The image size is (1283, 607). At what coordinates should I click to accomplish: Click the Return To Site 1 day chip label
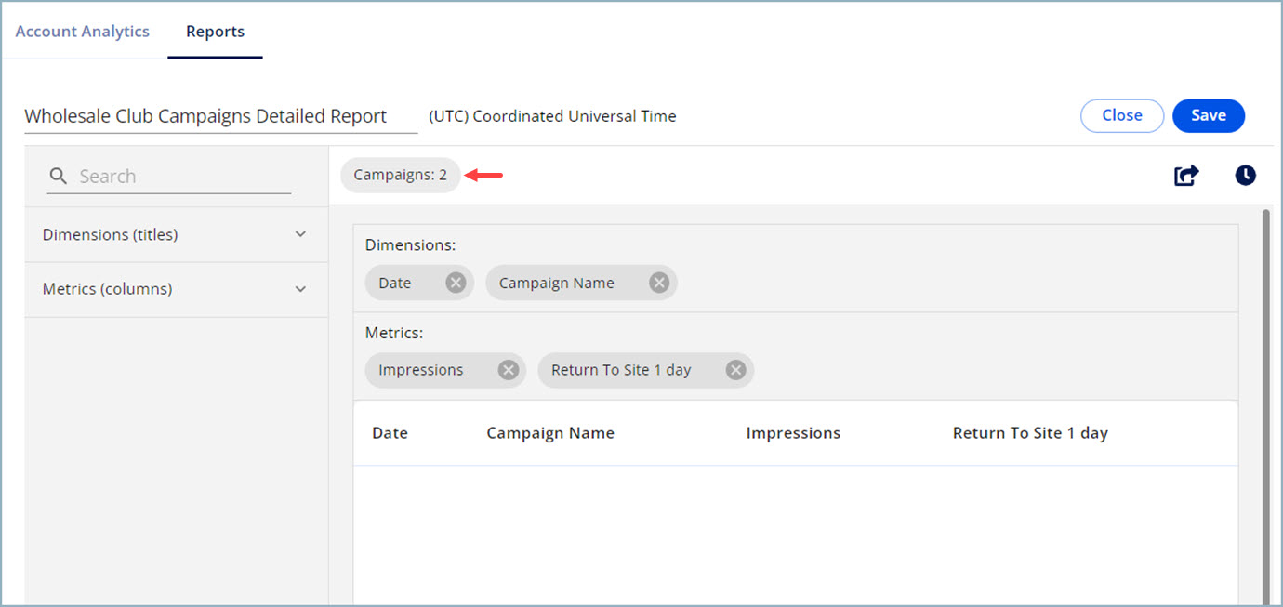click(621, 370)
